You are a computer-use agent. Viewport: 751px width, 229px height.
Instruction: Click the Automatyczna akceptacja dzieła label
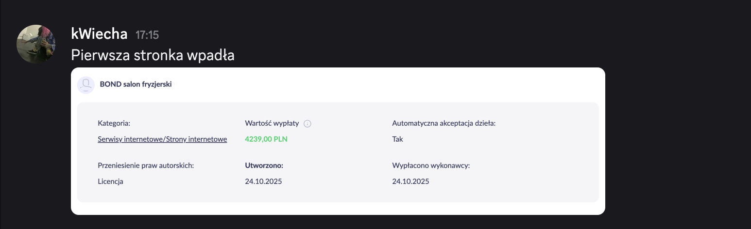(443, 123)
